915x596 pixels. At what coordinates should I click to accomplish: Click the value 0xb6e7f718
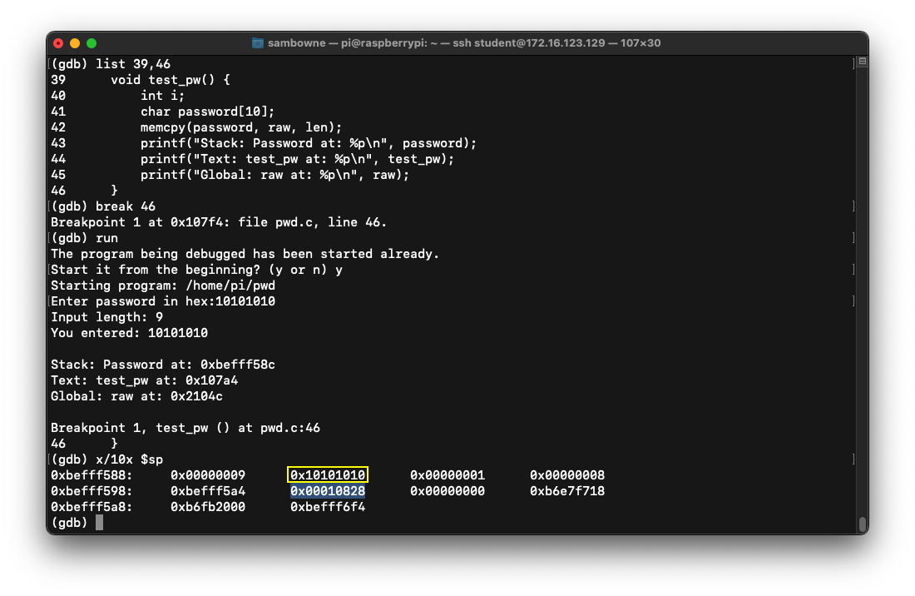coord(567,491)
